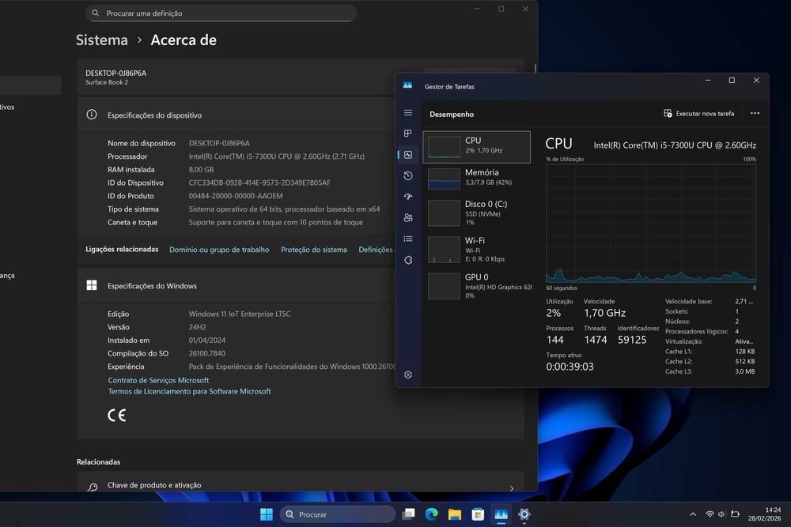Open Users icon in Task Manager sidebar
The image size is (791, 527).
408,217
